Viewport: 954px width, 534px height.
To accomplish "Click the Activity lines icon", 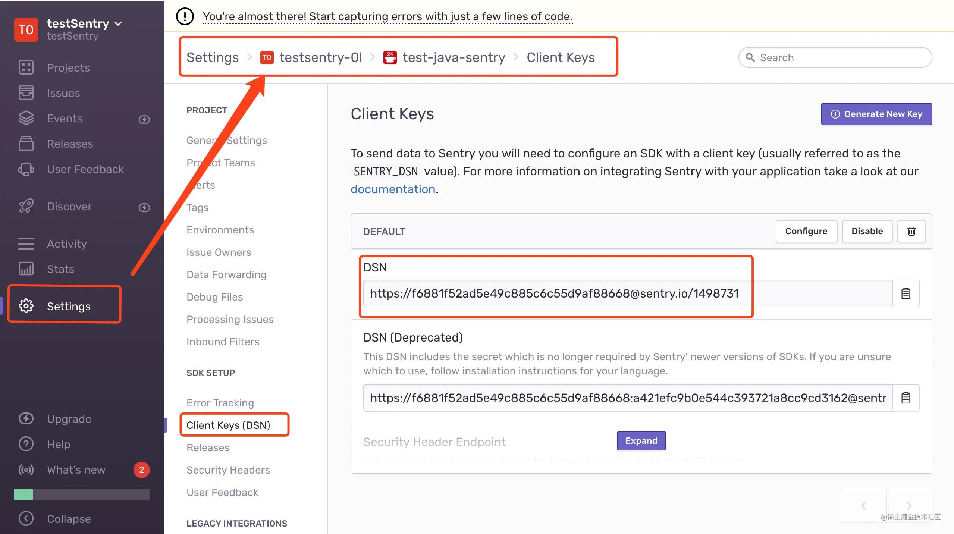I will coord(26,244).
